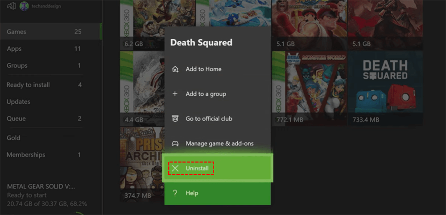Open the Updates section
Screen dimensions: 446x215
click(18, 102)
